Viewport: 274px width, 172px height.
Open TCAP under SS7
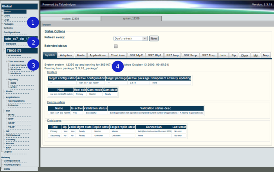coord(11,127)
